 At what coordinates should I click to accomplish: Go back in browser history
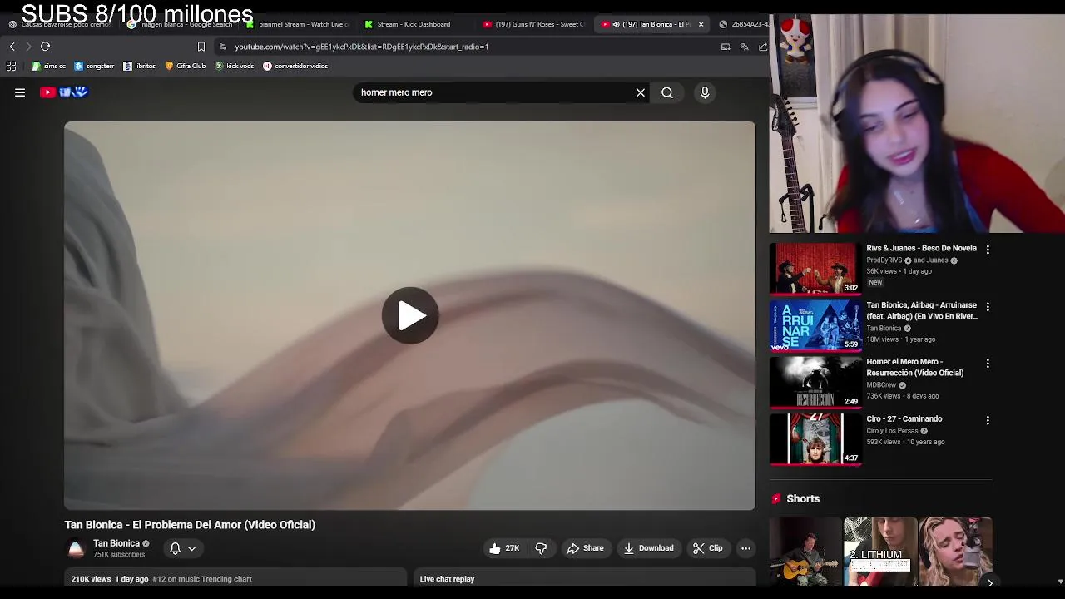pyautogui.click(x=12, y=47)
